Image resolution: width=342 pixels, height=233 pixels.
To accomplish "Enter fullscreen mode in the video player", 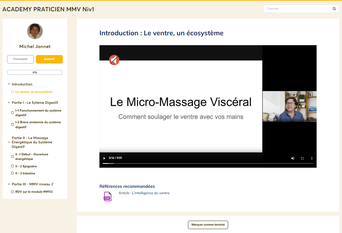I will pyautogui.click(x=302, y=158).
